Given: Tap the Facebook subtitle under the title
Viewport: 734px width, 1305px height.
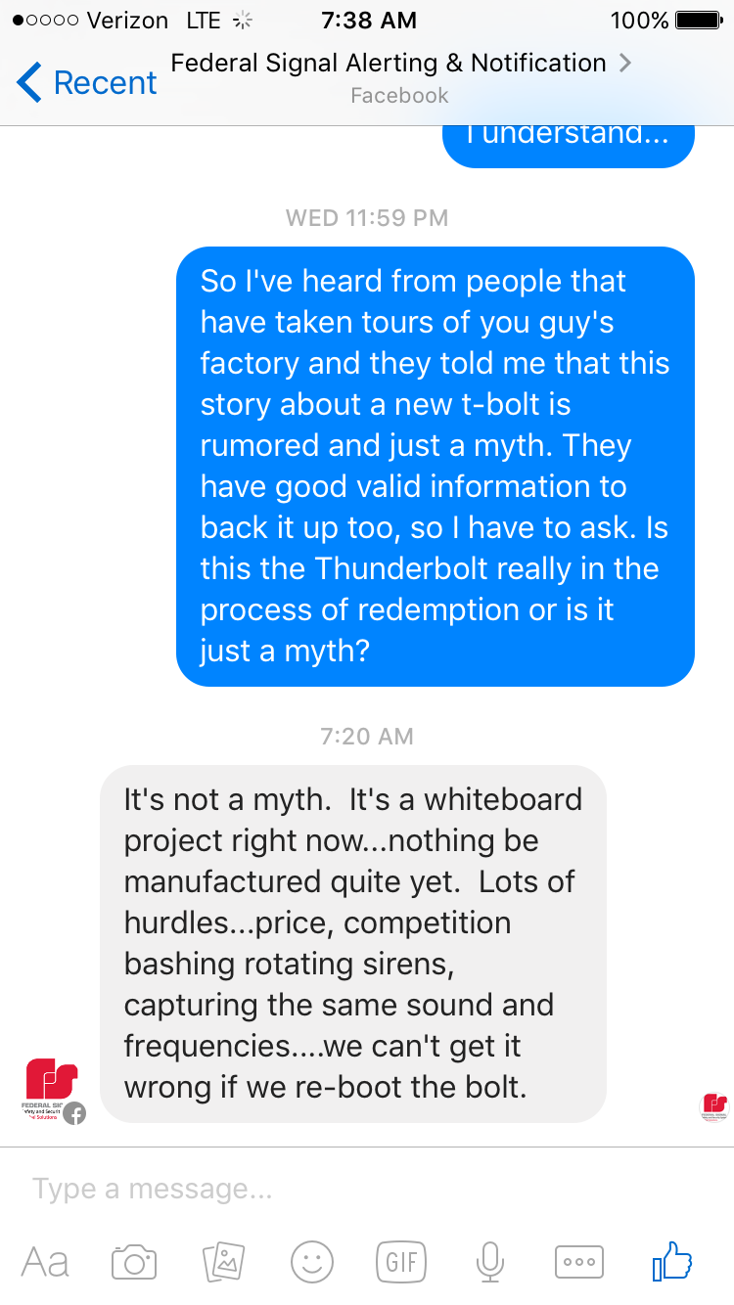Looking at the screenshot, I should coord(399,96).
